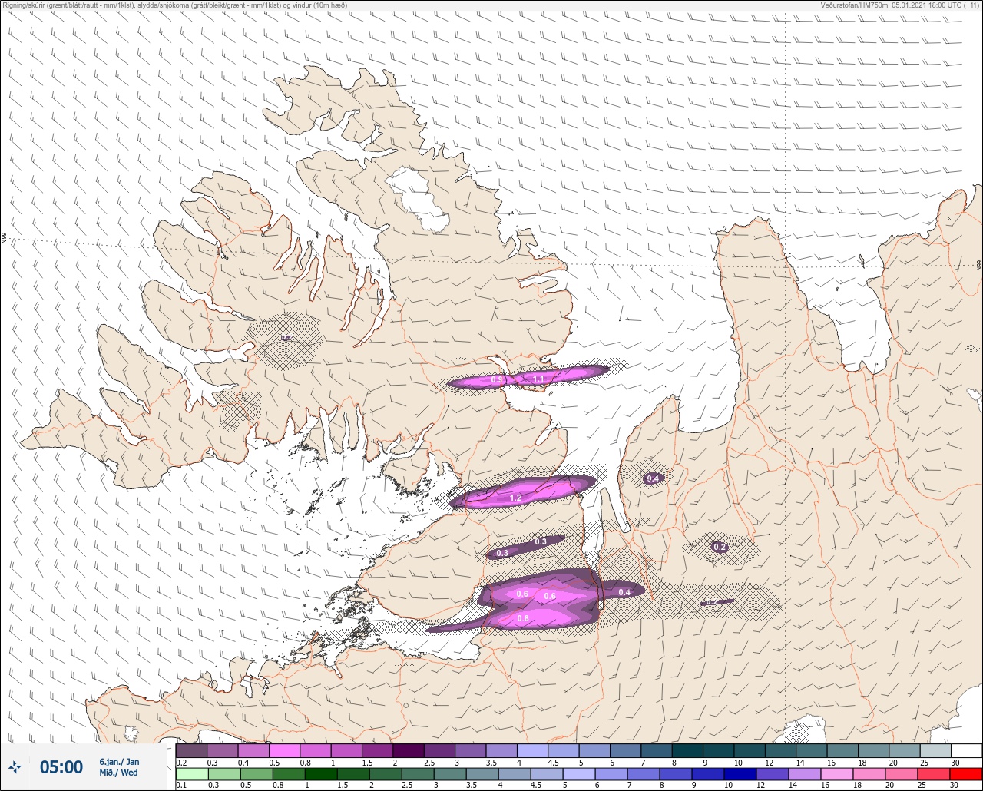This screenshot has height=791, width=983.
Task: Pick the upper-row swatch between 14 and 16
Action: tap(811, 750)
